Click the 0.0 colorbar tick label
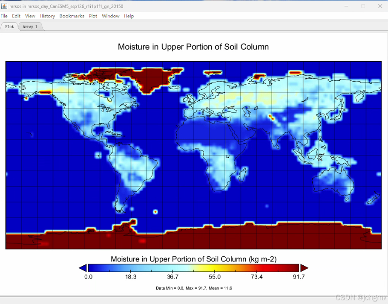388x304 pixels. point(88,277)
